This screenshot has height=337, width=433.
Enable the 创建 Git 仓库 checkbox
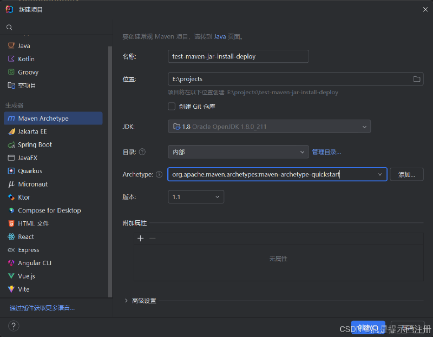coord(172,106)
